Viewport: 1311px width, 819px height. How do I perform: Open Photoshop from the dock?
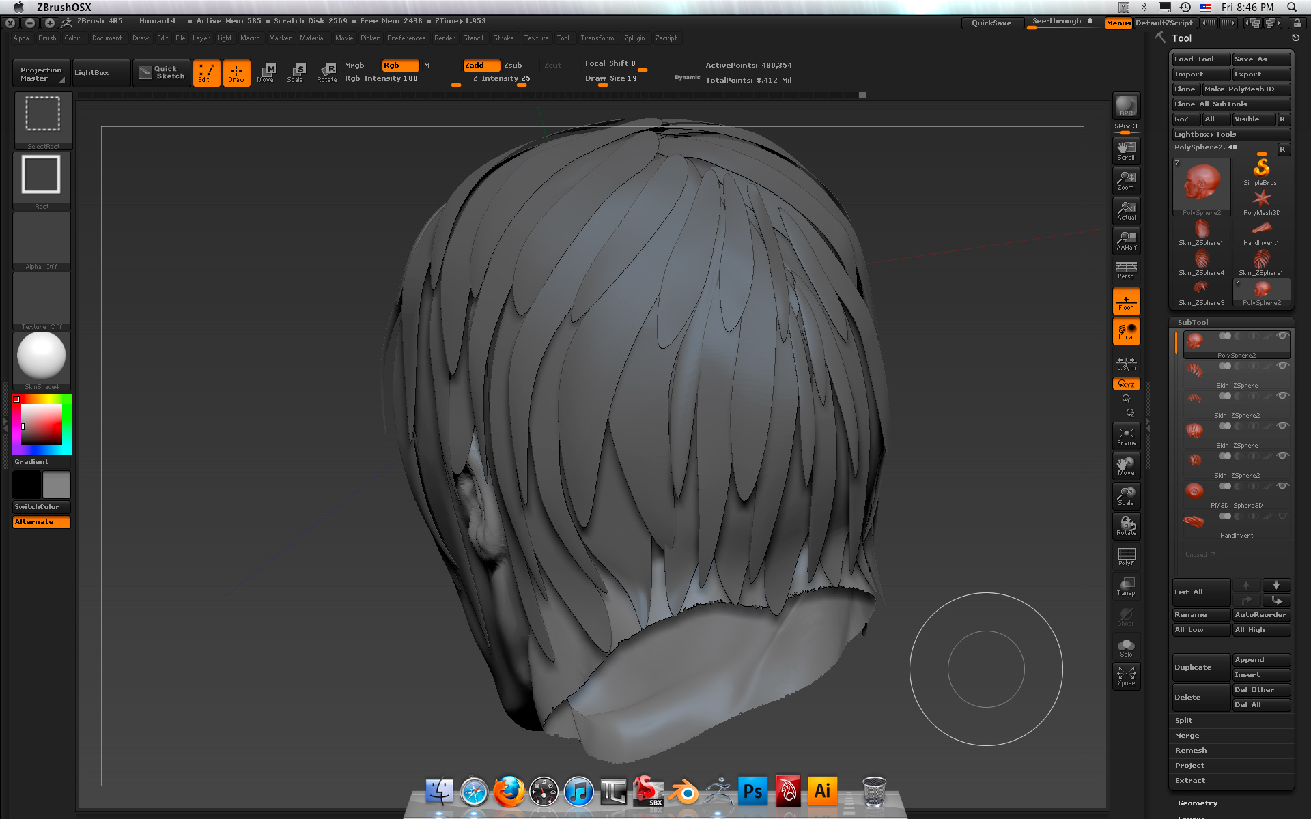click(x=752, y=791)
